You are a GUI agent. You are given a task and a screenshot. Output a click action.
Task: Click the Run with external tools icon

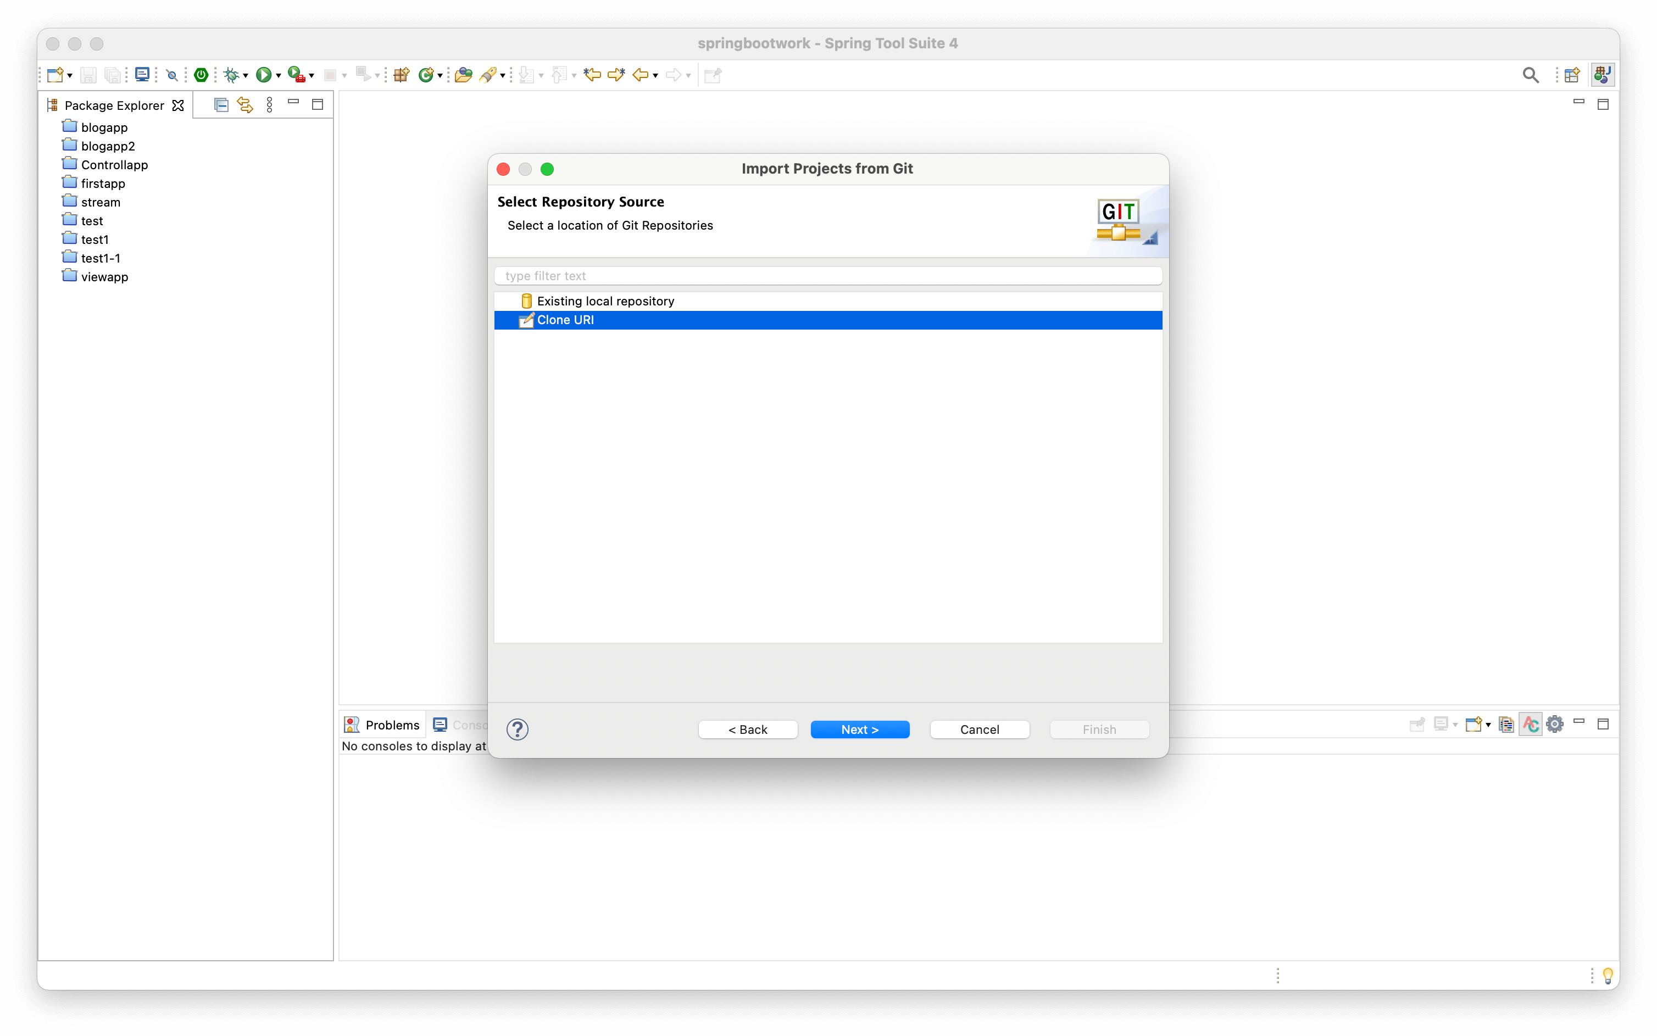[x=296, y=75]
